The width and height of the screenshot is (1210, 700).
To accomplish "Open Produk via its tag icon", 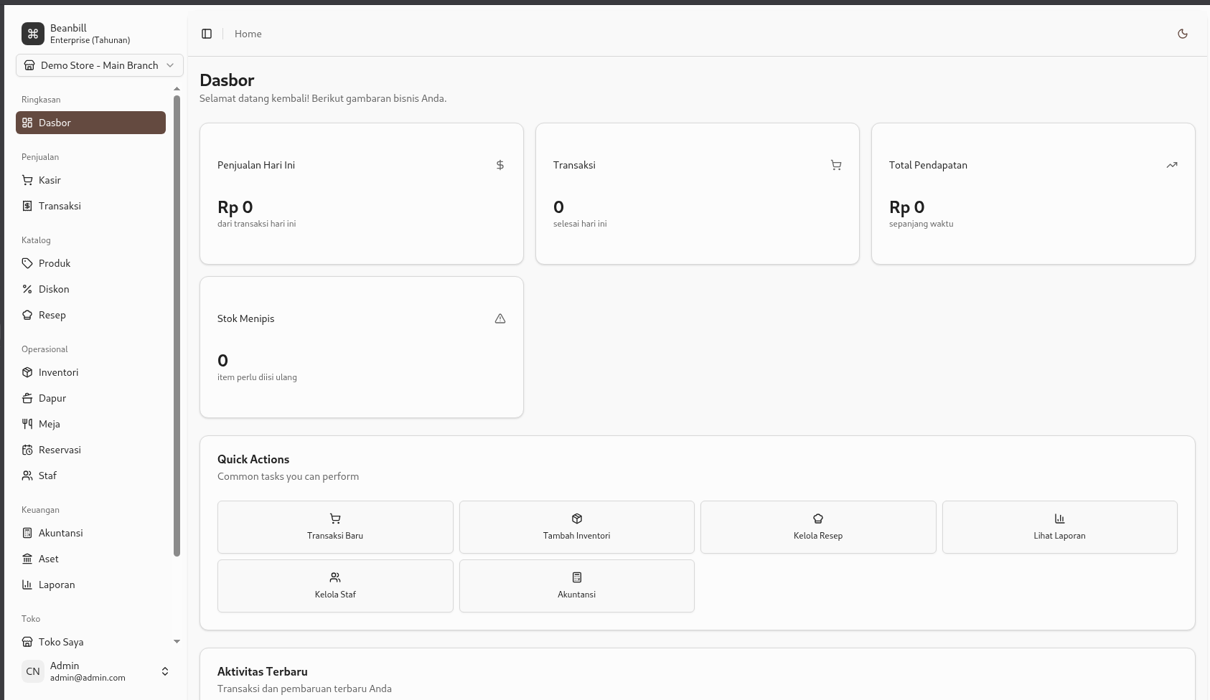I will pyautogui.click(x=27, y=263).
